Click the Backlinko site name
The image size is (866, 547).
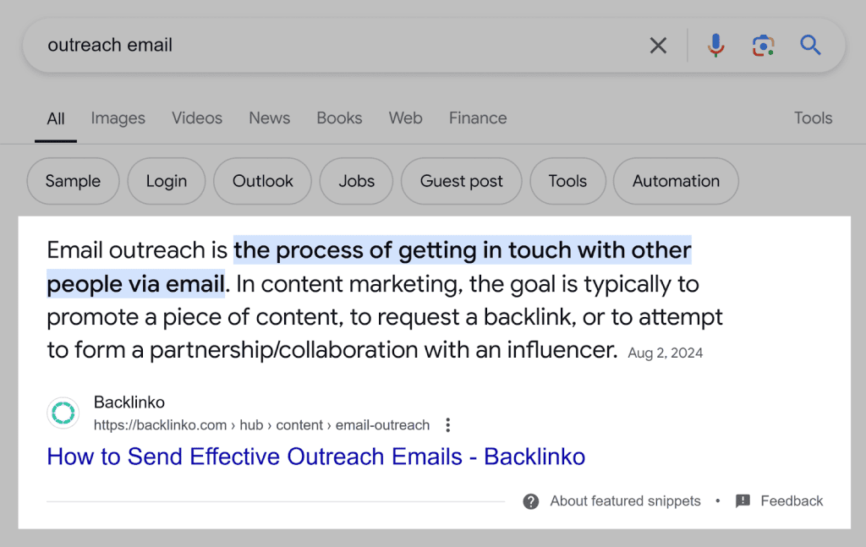tap(129, 402)
